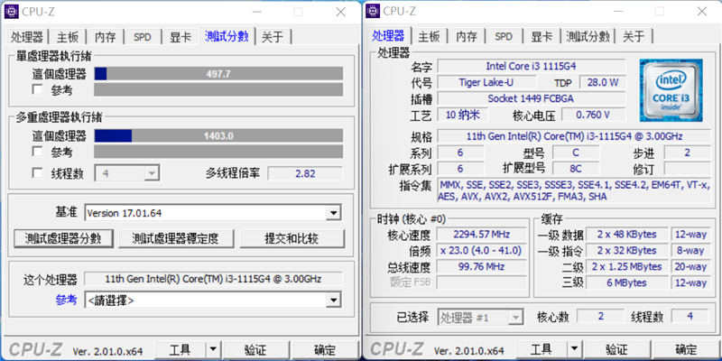Click 一级 数据 cache value 2 x 48 KBytes

(x=626, y=235)
